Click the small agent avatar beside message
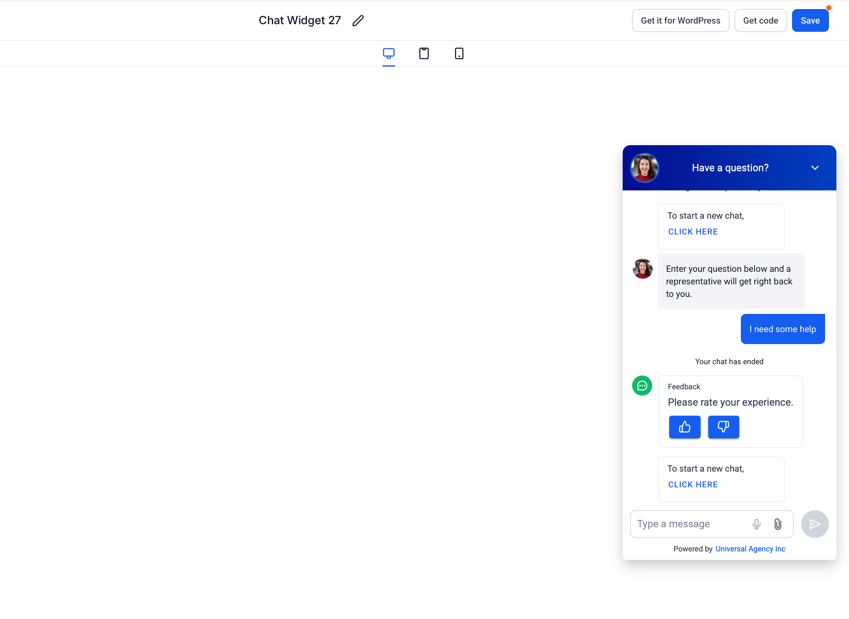The width and height of the screenshot is (849, 619). (x=643, y=269)
